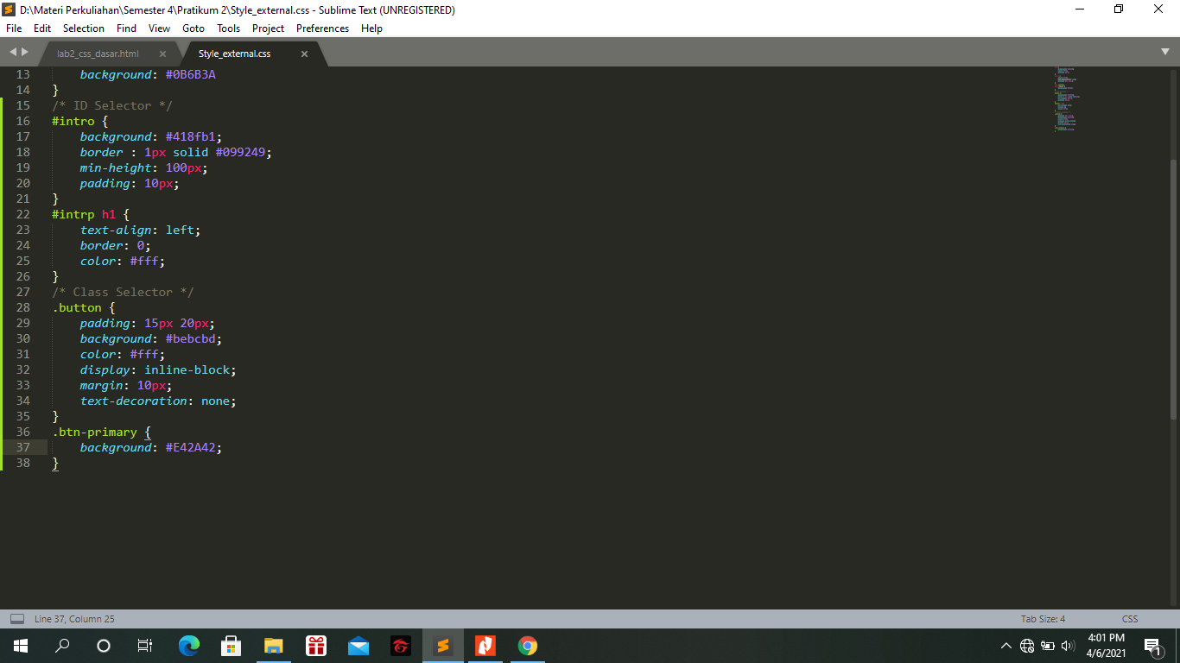The width and height of the screenshot is (1180, 663).
Task: Open the Help menu
Action: pos(371,28)
